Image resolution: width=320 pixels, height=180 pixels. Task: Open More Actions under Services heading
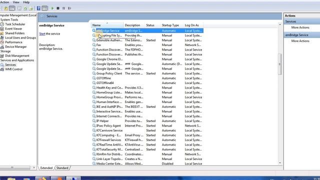[x=300, y=27]
